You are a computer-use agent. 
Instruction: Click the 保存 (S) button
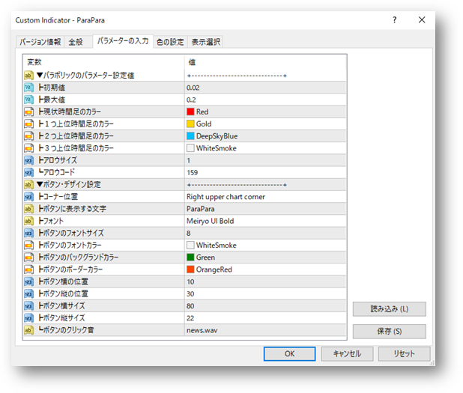coord(389,332)
